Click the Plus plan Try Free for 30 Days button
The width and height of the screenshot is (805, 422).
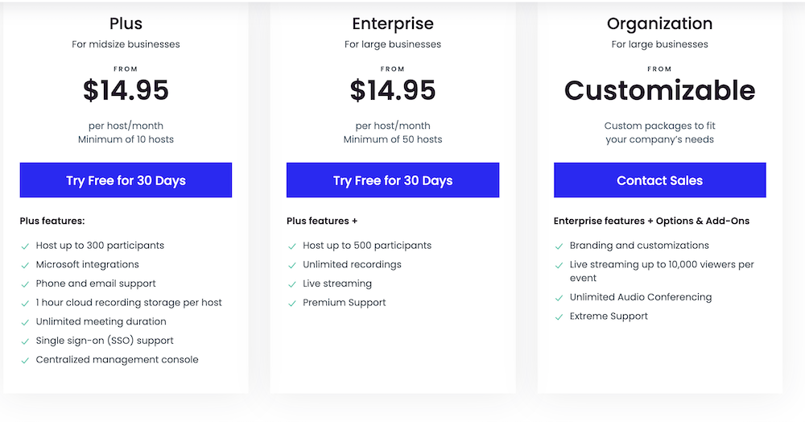126,180
